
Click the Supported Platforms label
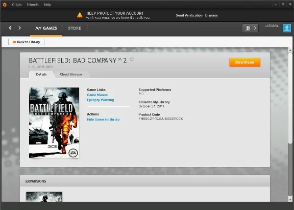(x=155, y=90)
